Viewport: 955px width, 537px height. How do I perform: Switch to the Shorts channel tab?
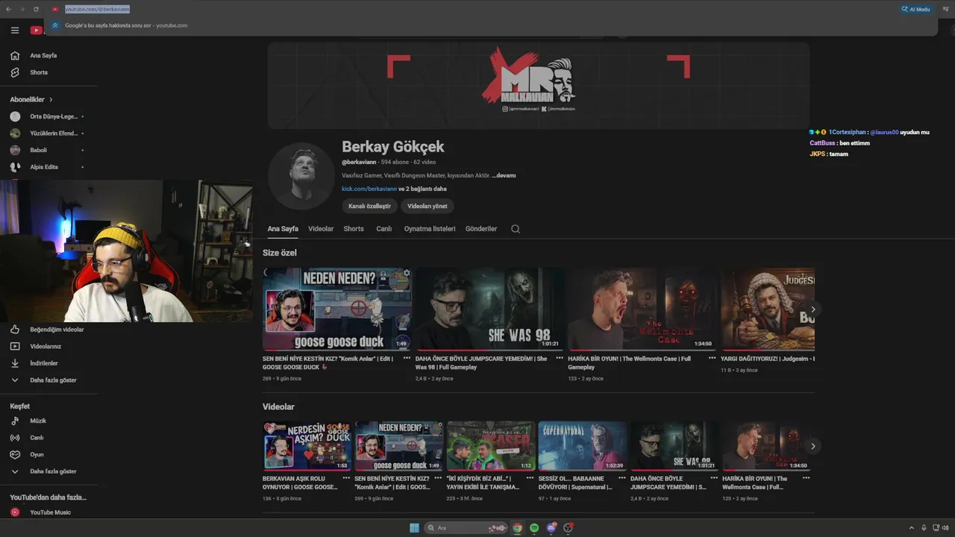[354, 229]
